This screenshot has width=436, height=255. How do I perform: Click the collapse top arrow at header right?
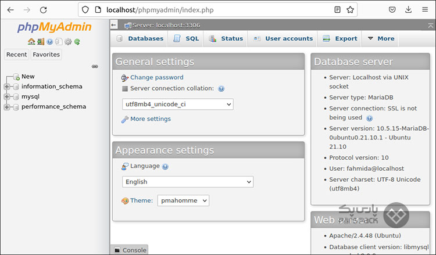click(x=430, y=26)
